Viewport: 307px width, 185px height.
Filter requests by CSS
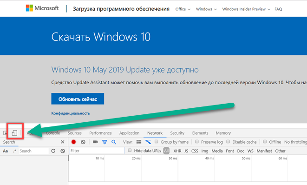[195, 151]
